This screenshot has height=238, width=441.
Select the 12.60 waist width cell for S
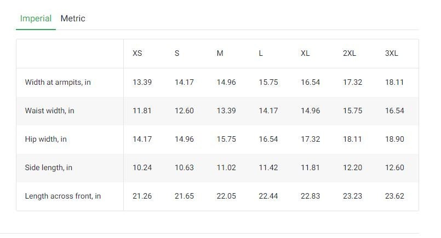(x=184, y=111)
